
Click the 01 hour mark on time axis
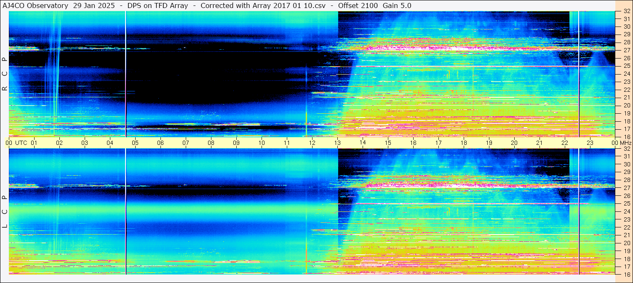(x=34, y=143)
